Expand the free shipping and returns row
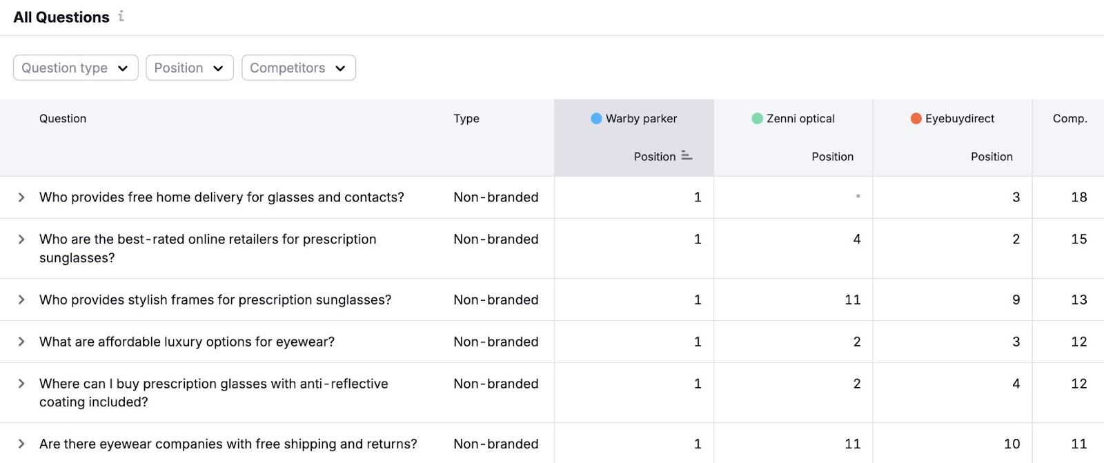The image size is (1104, 463). (x=21, y=444)
